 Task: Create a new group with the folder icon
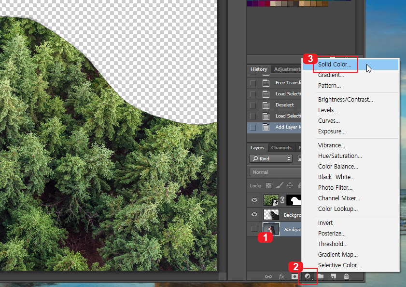(321, 276)
